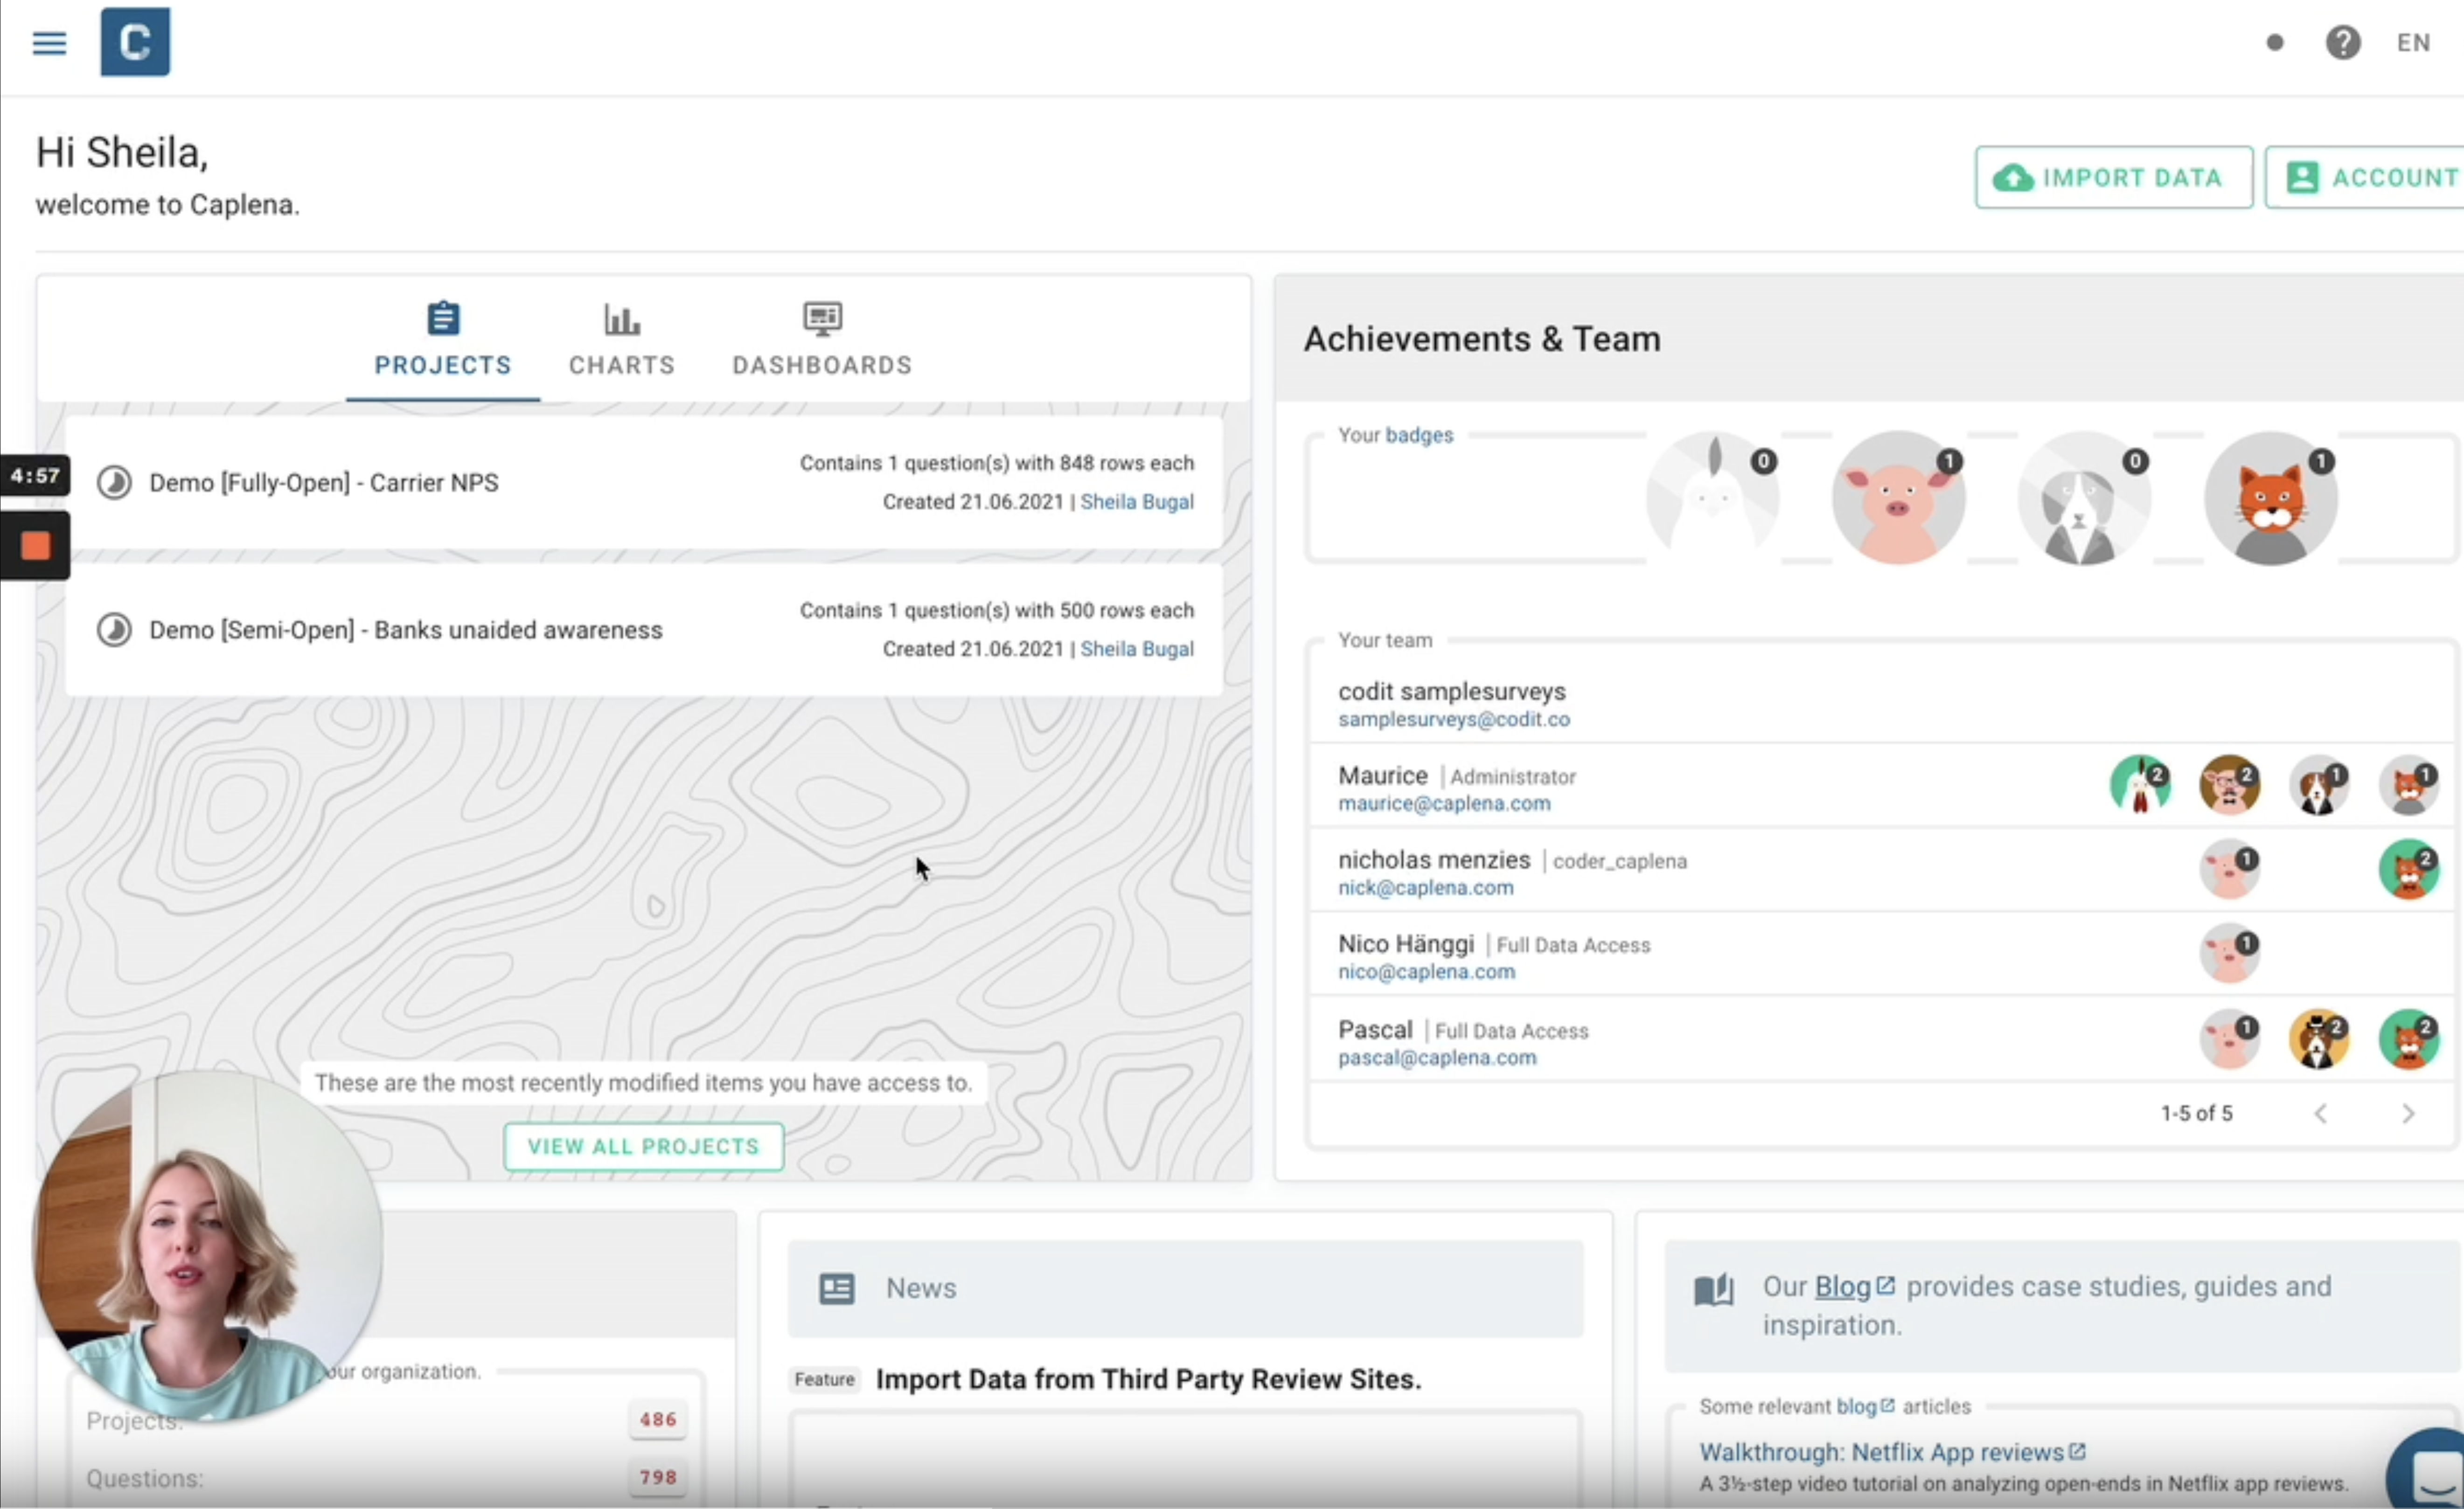This screenshot has height=1509, width=2464.
Task: Click the pink pig badge in Your badges
Action: point(1899,497)
